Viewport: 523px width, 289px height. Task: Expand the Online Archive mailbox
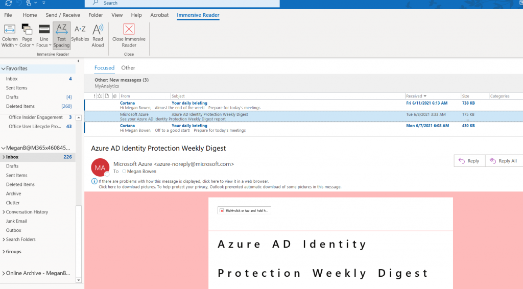tap(3, 273)
